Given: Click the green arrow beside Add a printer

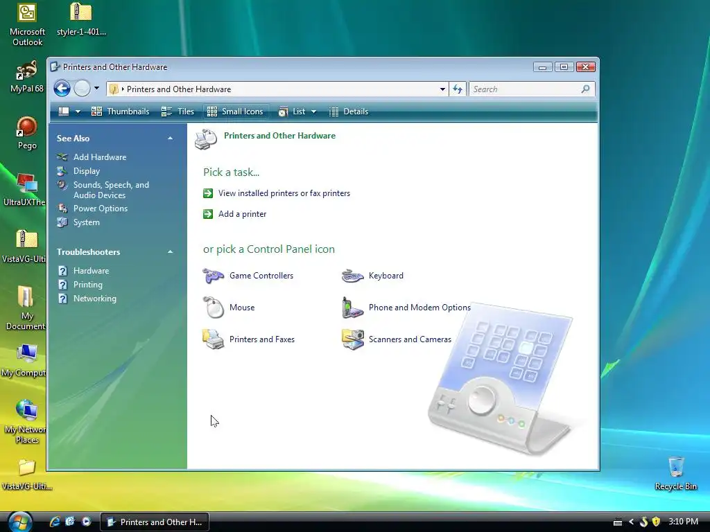Looking at the screenshot, I should [208, 214].
